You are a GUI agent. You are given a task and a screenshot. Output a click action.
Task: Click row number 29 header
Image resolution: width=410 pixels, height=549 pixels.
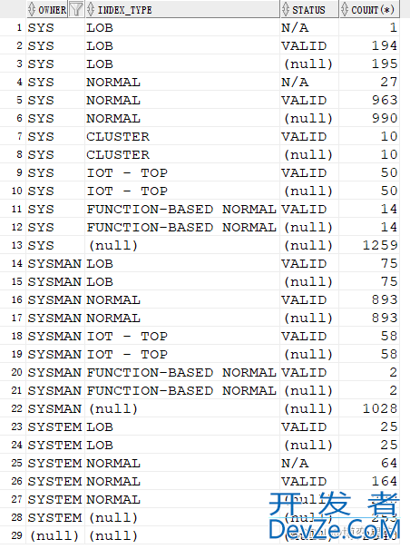[13, 535]
